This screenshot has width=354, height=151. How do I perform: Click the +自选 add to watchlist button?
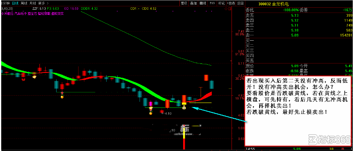pyautogui.click(x=231, y=3)
